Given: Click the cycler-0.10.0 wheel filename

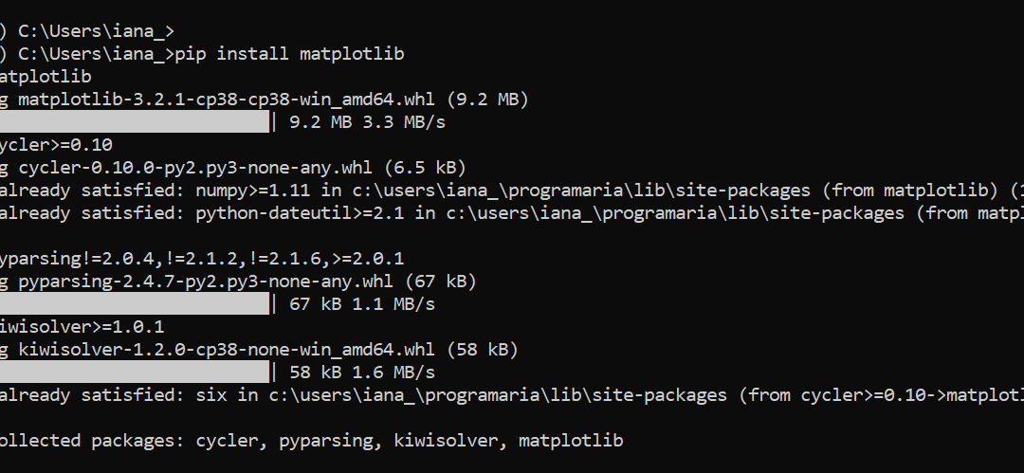Looking at the screenshot, I should click(x=195, y=167).
